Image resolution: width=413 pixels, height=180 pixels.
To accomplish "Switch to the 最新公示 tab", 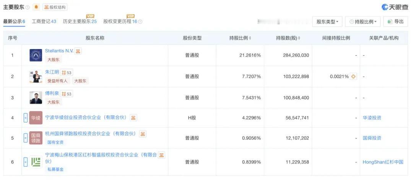I will 14,21.
